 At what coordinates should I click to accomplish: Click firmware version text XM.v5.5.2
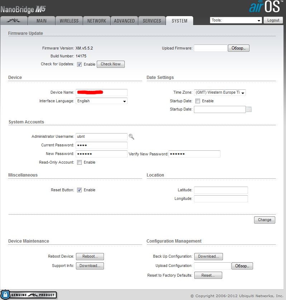point(84,48)
